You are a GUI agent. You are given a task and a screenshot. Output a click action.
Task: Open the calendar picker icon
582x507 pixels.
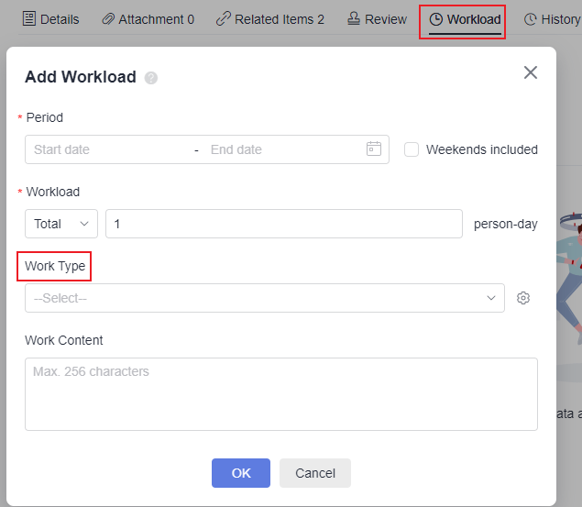(374, 149)
